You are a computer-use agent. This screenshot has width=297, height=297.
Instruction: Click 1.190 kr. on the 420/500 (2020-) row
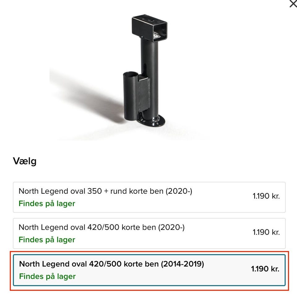[x=266, y=232]
